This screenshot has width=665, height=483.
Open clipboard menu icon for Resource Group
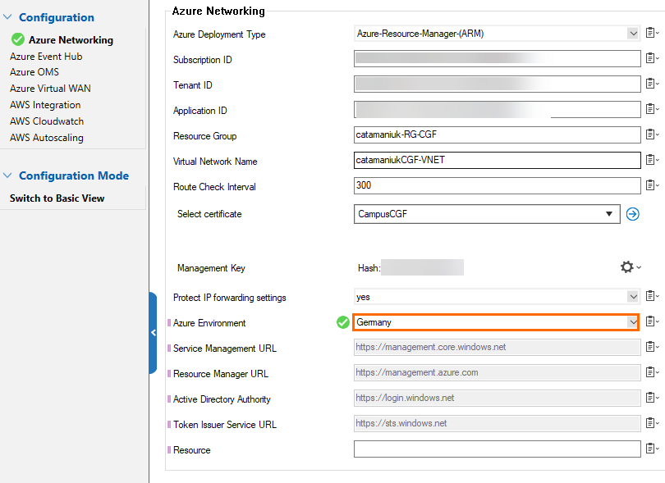[652, 134]
